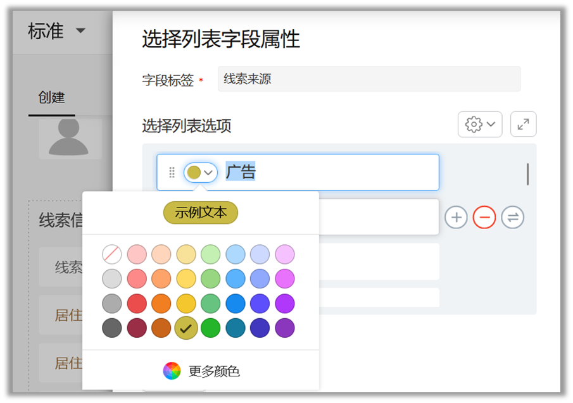Click the 示例文本 sample text preview pill
The height and width of the screenshot is (403, 573).
pyautogui.click(x=201, y=213)
